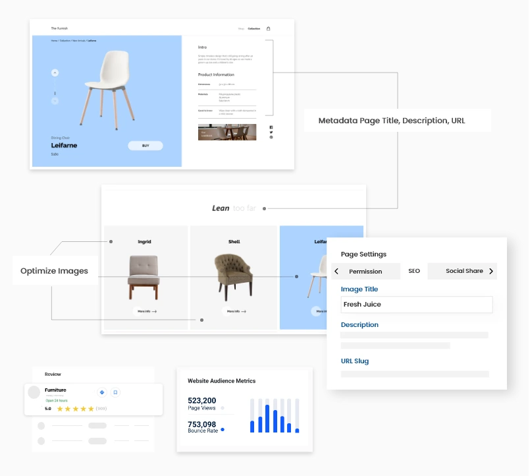The height and width of the screenshot is (476, 530).
Task: Click the down arrow circle beside chair
Action: 55,101
